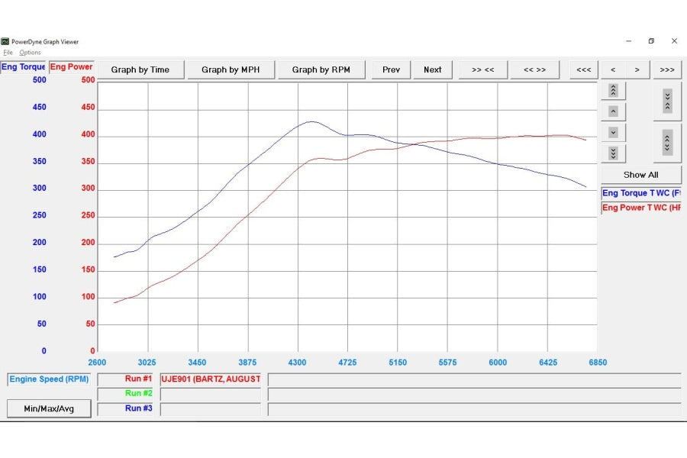Jump to start with '<<<' button

point(583,69)
